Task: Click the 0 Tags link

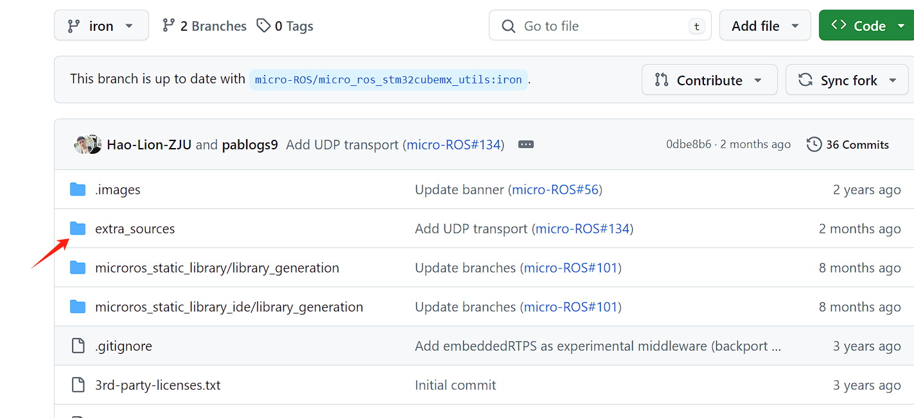Action: (x=285, y=26)
